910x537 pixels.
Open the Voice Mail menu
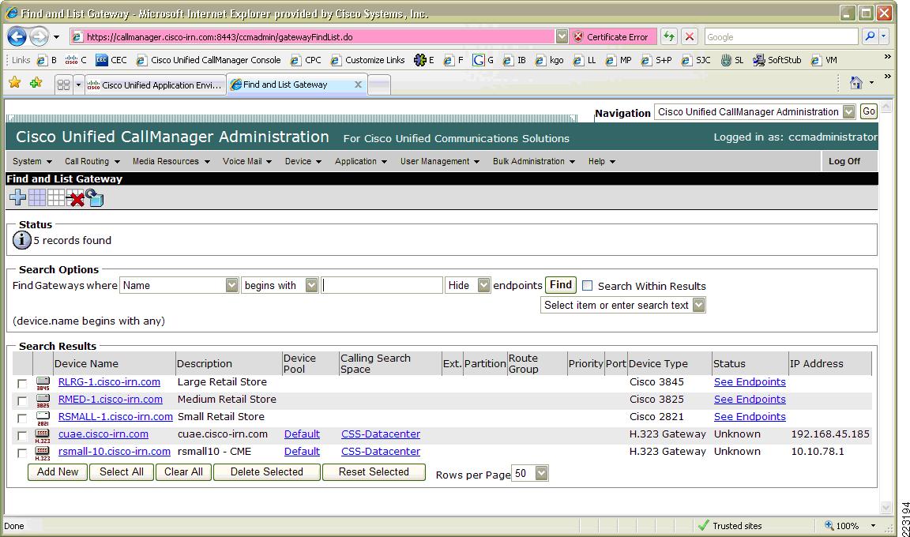[247, 161]
